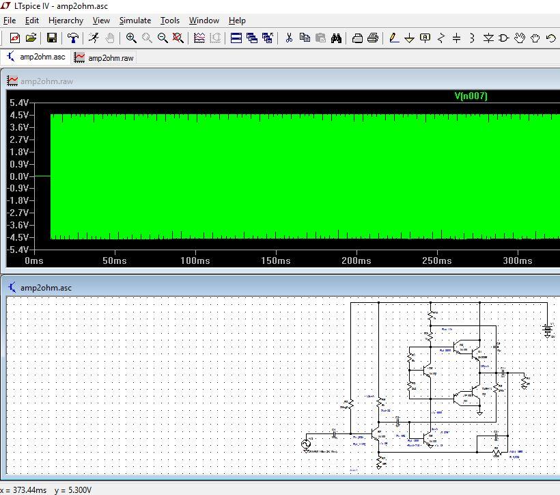The width and height of the screenshot is (560, 495).
Task: Click the Copy icon in toolbar
Action: pyautogui.click(x=305, y=38)
